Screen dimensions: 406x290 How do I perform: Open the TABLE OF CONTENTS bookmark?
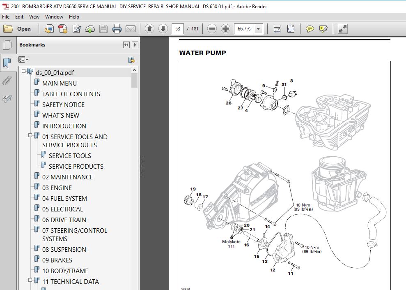[71, 94]
